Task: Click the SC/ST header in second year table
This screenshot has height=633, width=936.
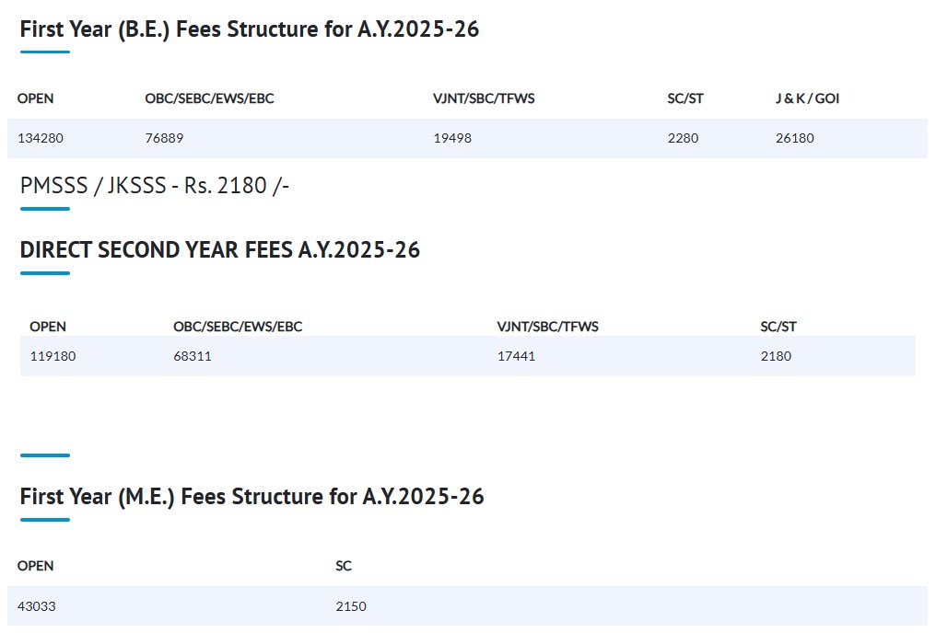Action: click(x=778, y=327)
